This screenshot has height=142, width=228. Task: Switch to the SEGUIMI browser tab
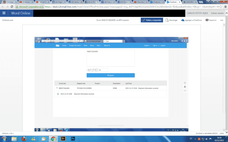tap(190, 2)
